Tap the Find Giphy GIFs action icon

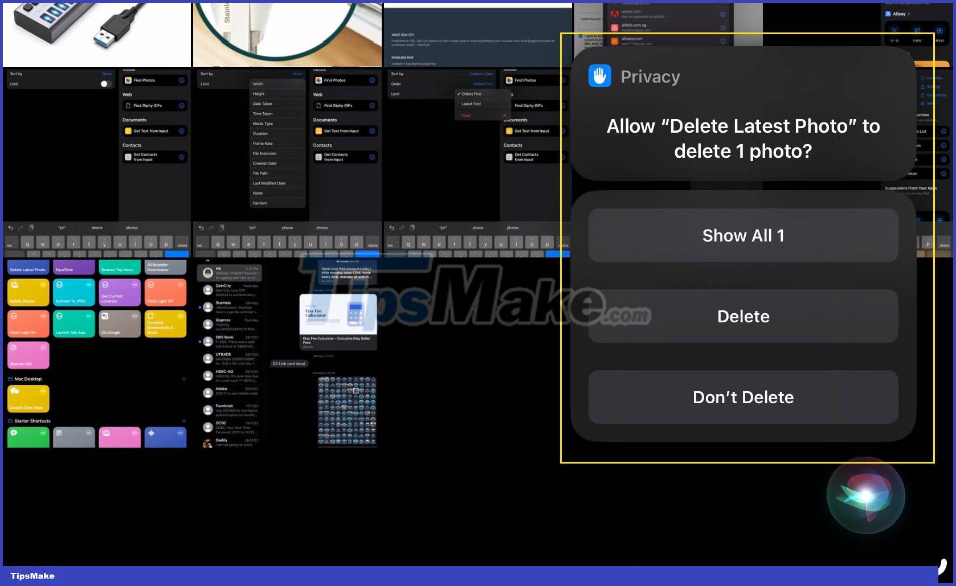tap(129, 105)
